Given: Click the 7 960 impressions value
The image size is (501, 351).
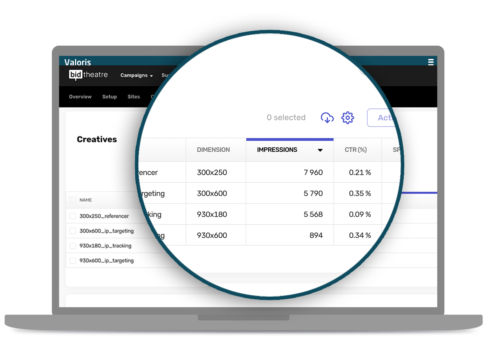Looking at the screenshot, I should [x=313, y=172].
